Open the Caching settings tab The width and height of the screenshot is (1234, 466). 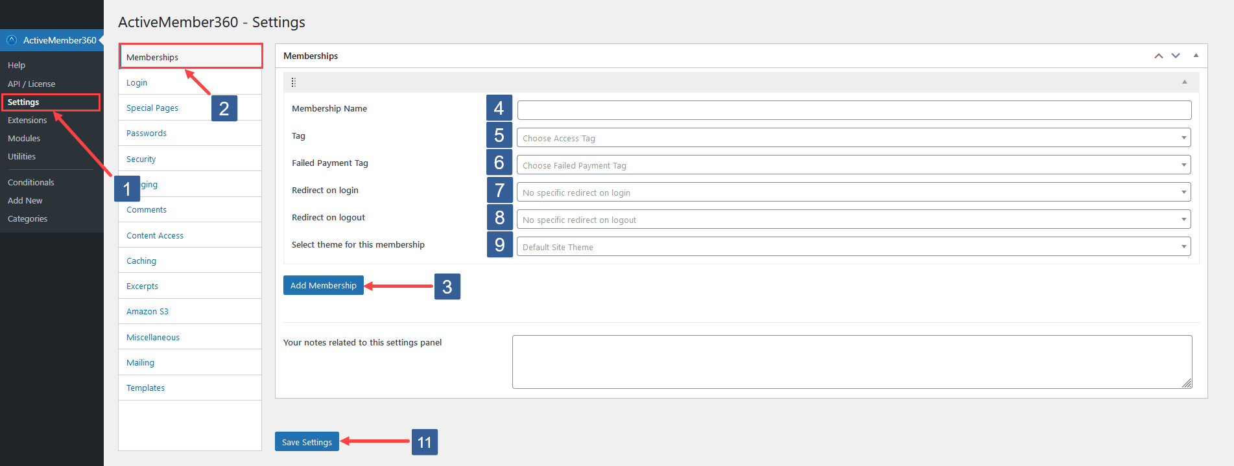(x=190, y=261)
